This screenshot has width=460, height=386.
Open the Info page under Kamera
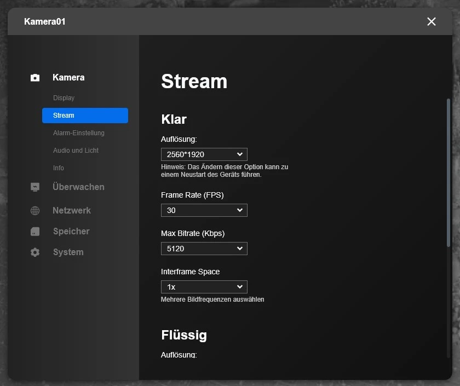pos(59,168)
